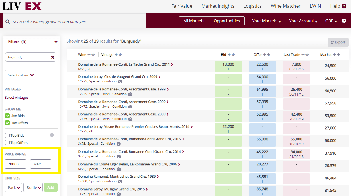Click last trade 7,800 dated 03/05/16

(296, 66)
